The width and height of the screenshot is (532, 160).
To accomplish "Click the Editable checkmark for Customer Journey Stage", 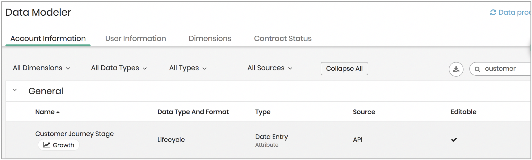I will coord(454,140).
